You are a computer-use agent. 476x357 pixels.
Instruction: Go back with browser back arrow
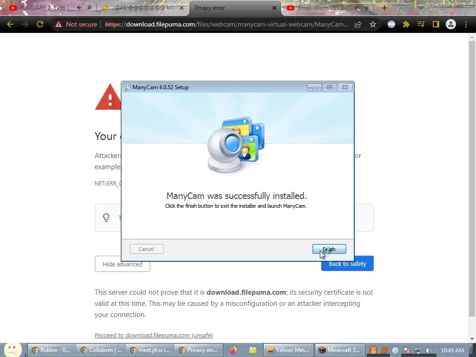[10, 24]
